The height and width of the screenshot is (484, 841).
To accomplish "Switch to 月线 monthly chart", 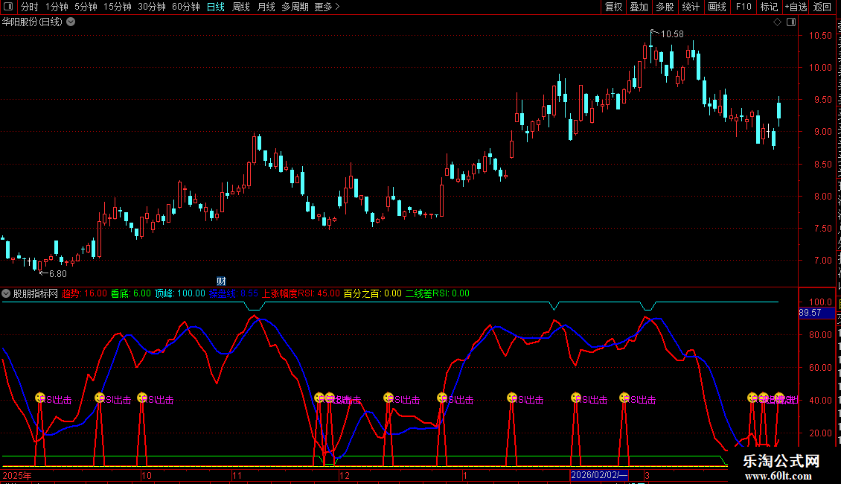I will pyautogui.click(x=266, y=7).
